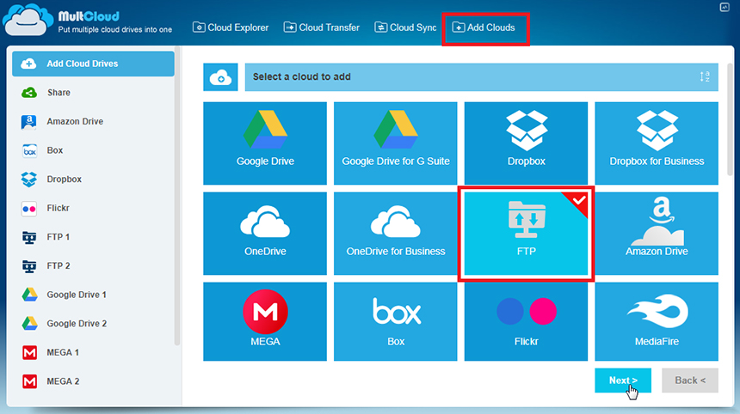This screenshot has height=414, width=740.
Task: Select the Box cloud tile
Action: pyautogui.click(x=396, y=322)
